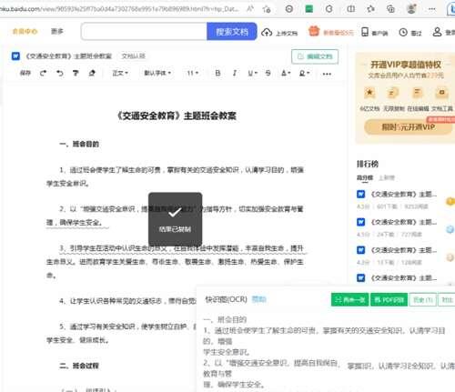The height and width of the screenshot is (392, 455).
Task: Click the browser split screen icon
Action: pyautogui.click(x=350, y=9)
